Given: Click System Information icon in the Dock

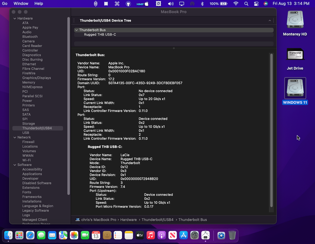Looking at the screenshot, I should pyautogui.click(x=206, y=235).
